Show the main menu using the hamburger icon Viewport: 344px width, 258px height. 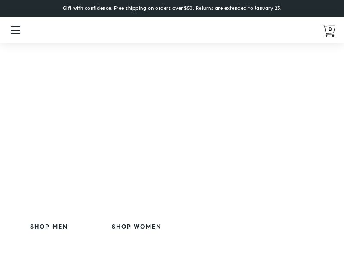15,30
